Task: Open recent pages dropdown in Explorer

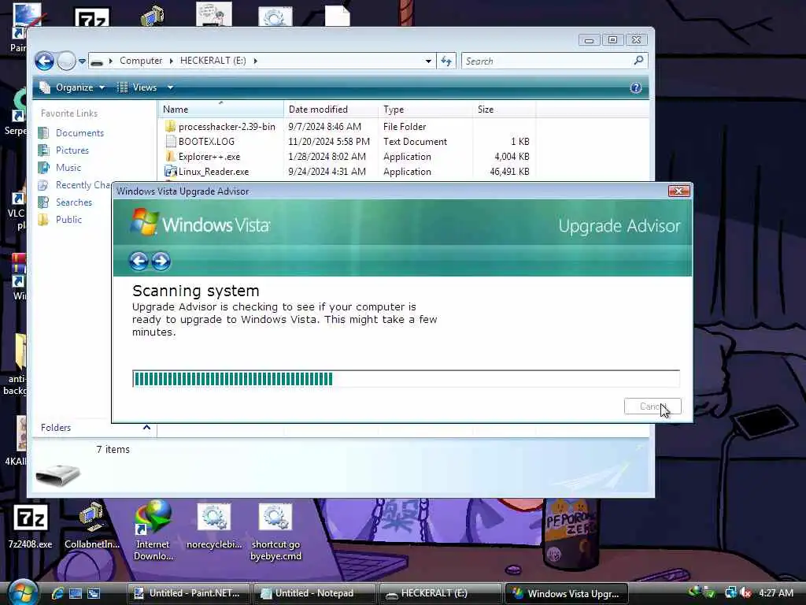Action: pyautogui.click(x=82, y=61)
